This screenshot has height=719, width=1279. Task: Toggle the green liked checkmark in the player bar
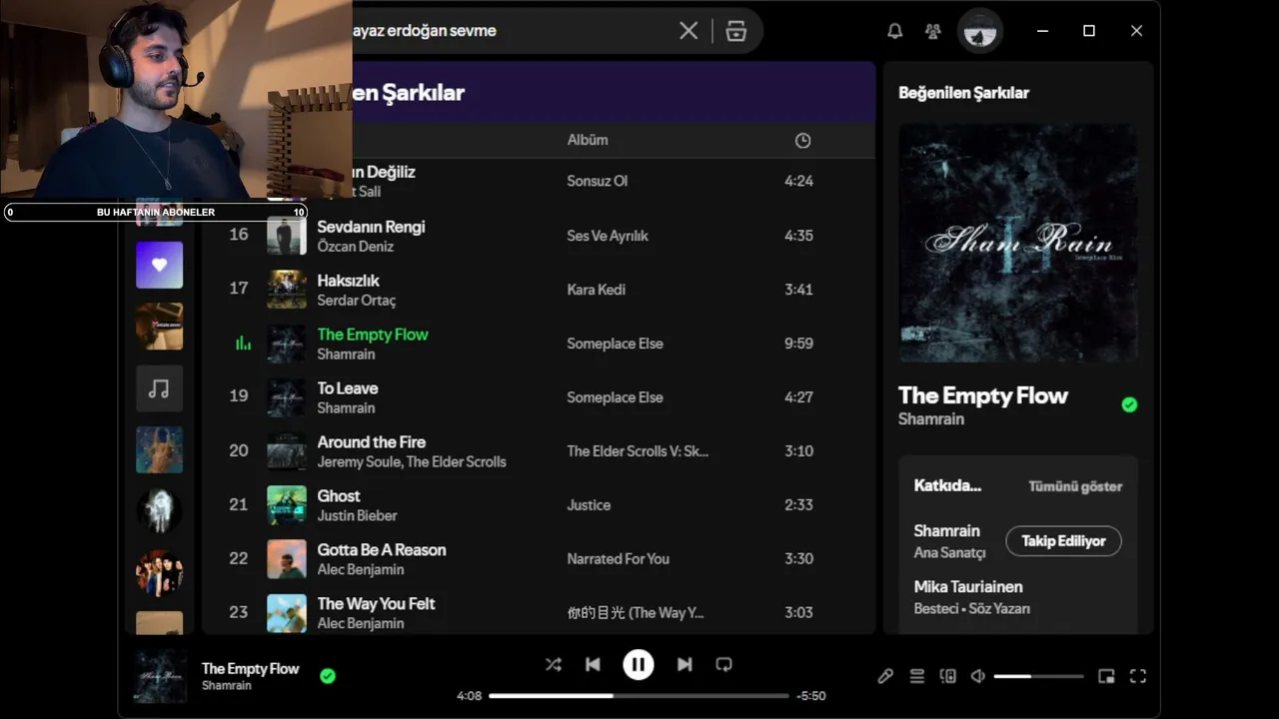[x=328, y=676]
